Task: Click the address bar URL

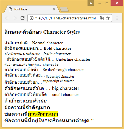Action: (x=66, y=18)
